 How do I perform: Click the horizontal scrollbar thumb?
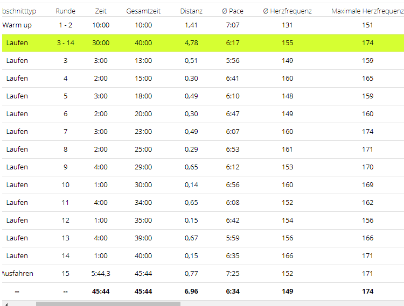tap(108, 303)
